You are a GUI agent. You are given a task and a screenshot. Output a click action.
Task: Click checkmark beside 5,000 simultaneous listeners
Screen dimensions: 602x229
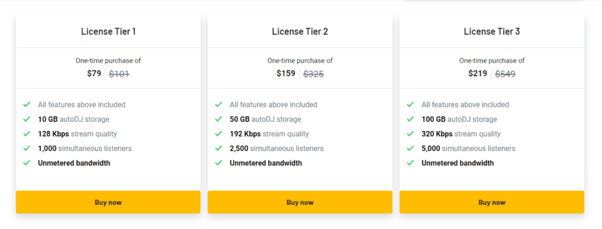[x=410, y=149]
